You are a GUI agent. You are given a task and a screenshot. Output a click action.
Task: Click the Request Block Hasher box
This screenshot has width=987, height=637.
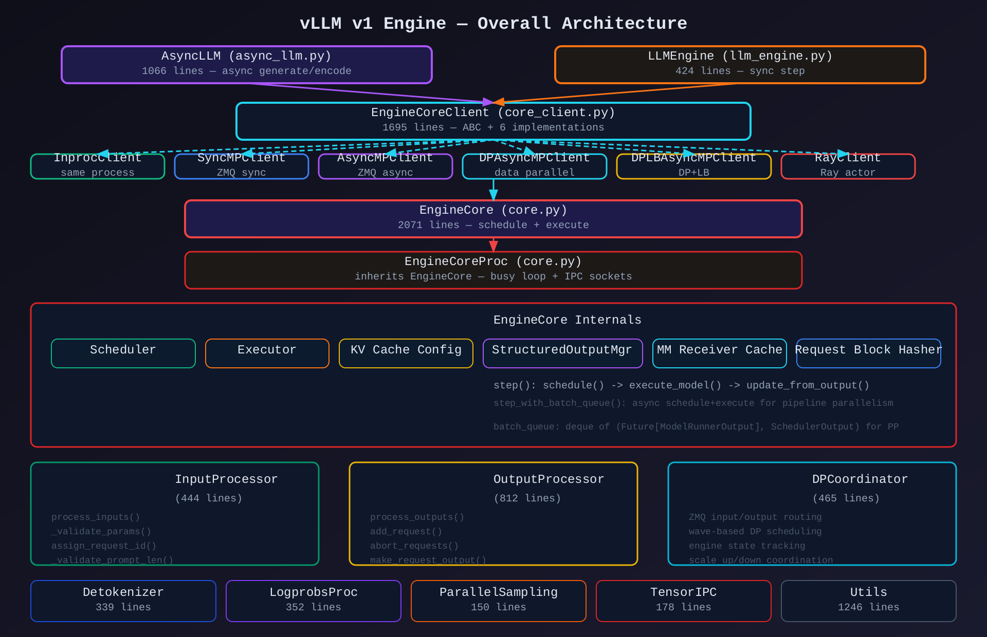click(x=869, y=353)
